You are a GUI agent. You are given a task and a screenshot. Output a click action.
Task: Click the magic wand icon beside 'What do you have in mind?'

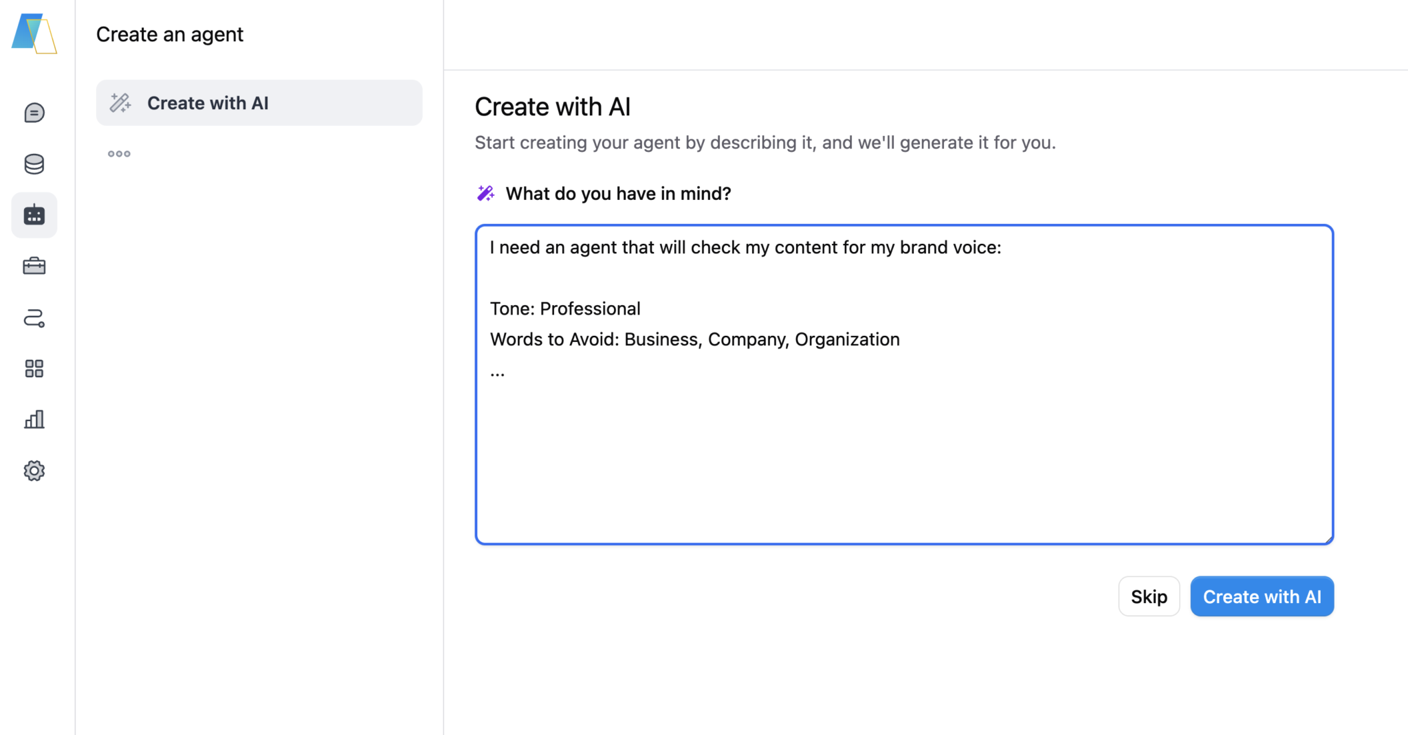click(485, 193)
